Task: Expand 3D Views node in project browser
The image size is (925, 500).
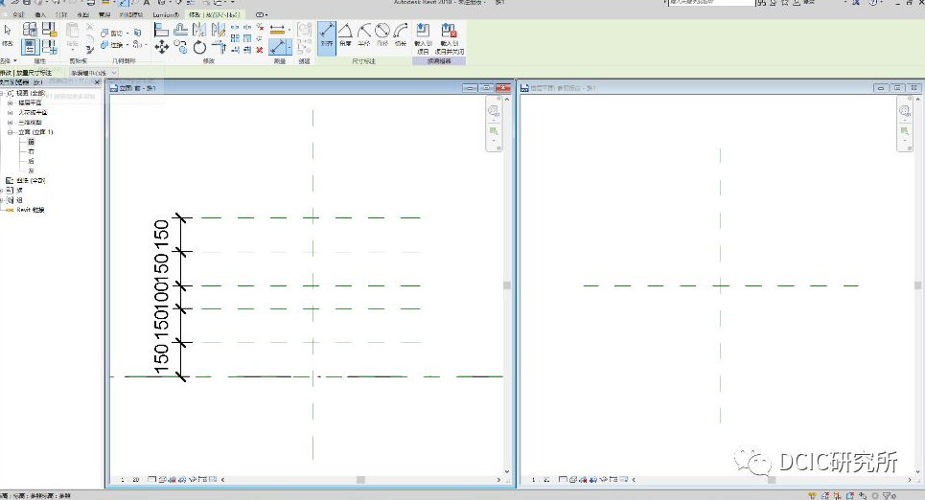Action: [10, 122]
